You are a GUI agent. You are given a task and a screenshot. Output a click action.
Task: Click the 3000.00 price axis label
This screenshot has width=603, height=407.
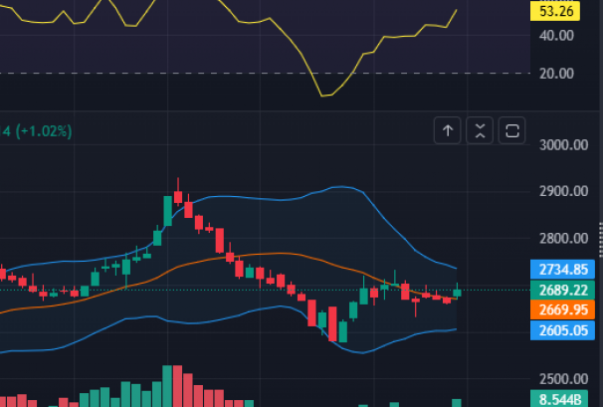[564, 145]
